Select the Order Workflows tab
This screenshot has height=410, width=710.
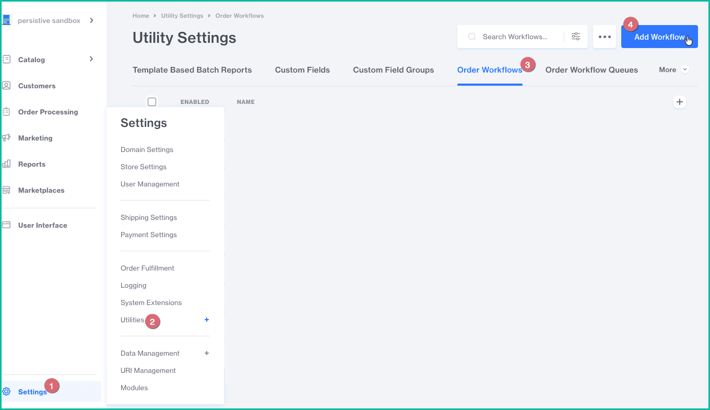coord(490,70)
